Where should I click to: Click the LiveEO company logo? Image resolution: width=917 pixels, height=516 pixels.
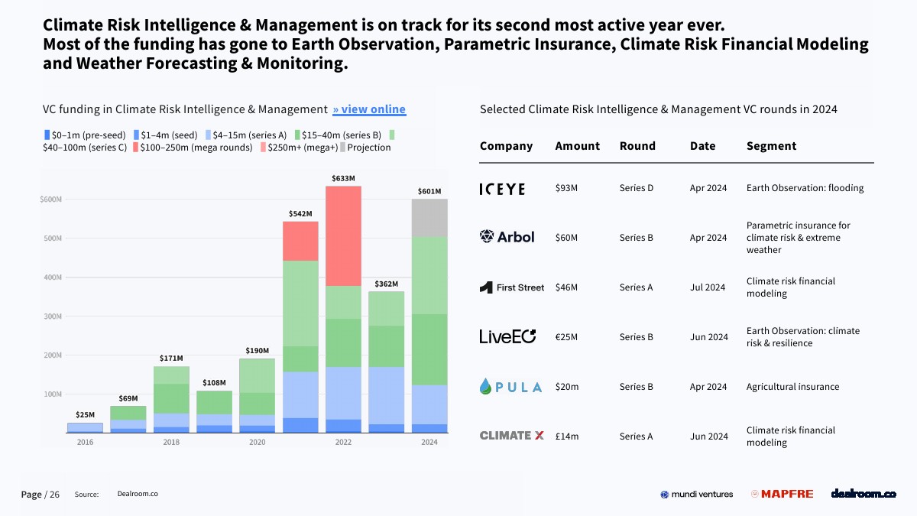(x=507, y=336)
